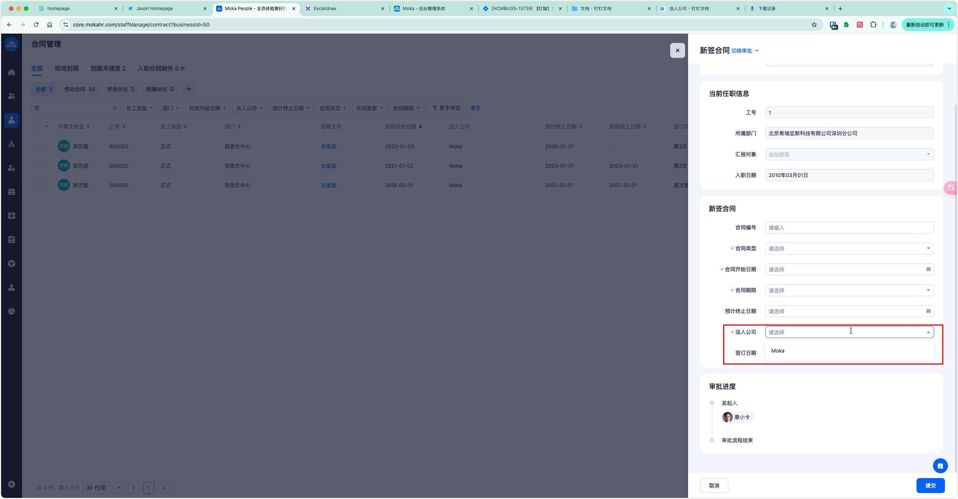This screenshot has height=499, width=958.
Task: Click the calendar icon in contract start date field
Action: [928, 269]
